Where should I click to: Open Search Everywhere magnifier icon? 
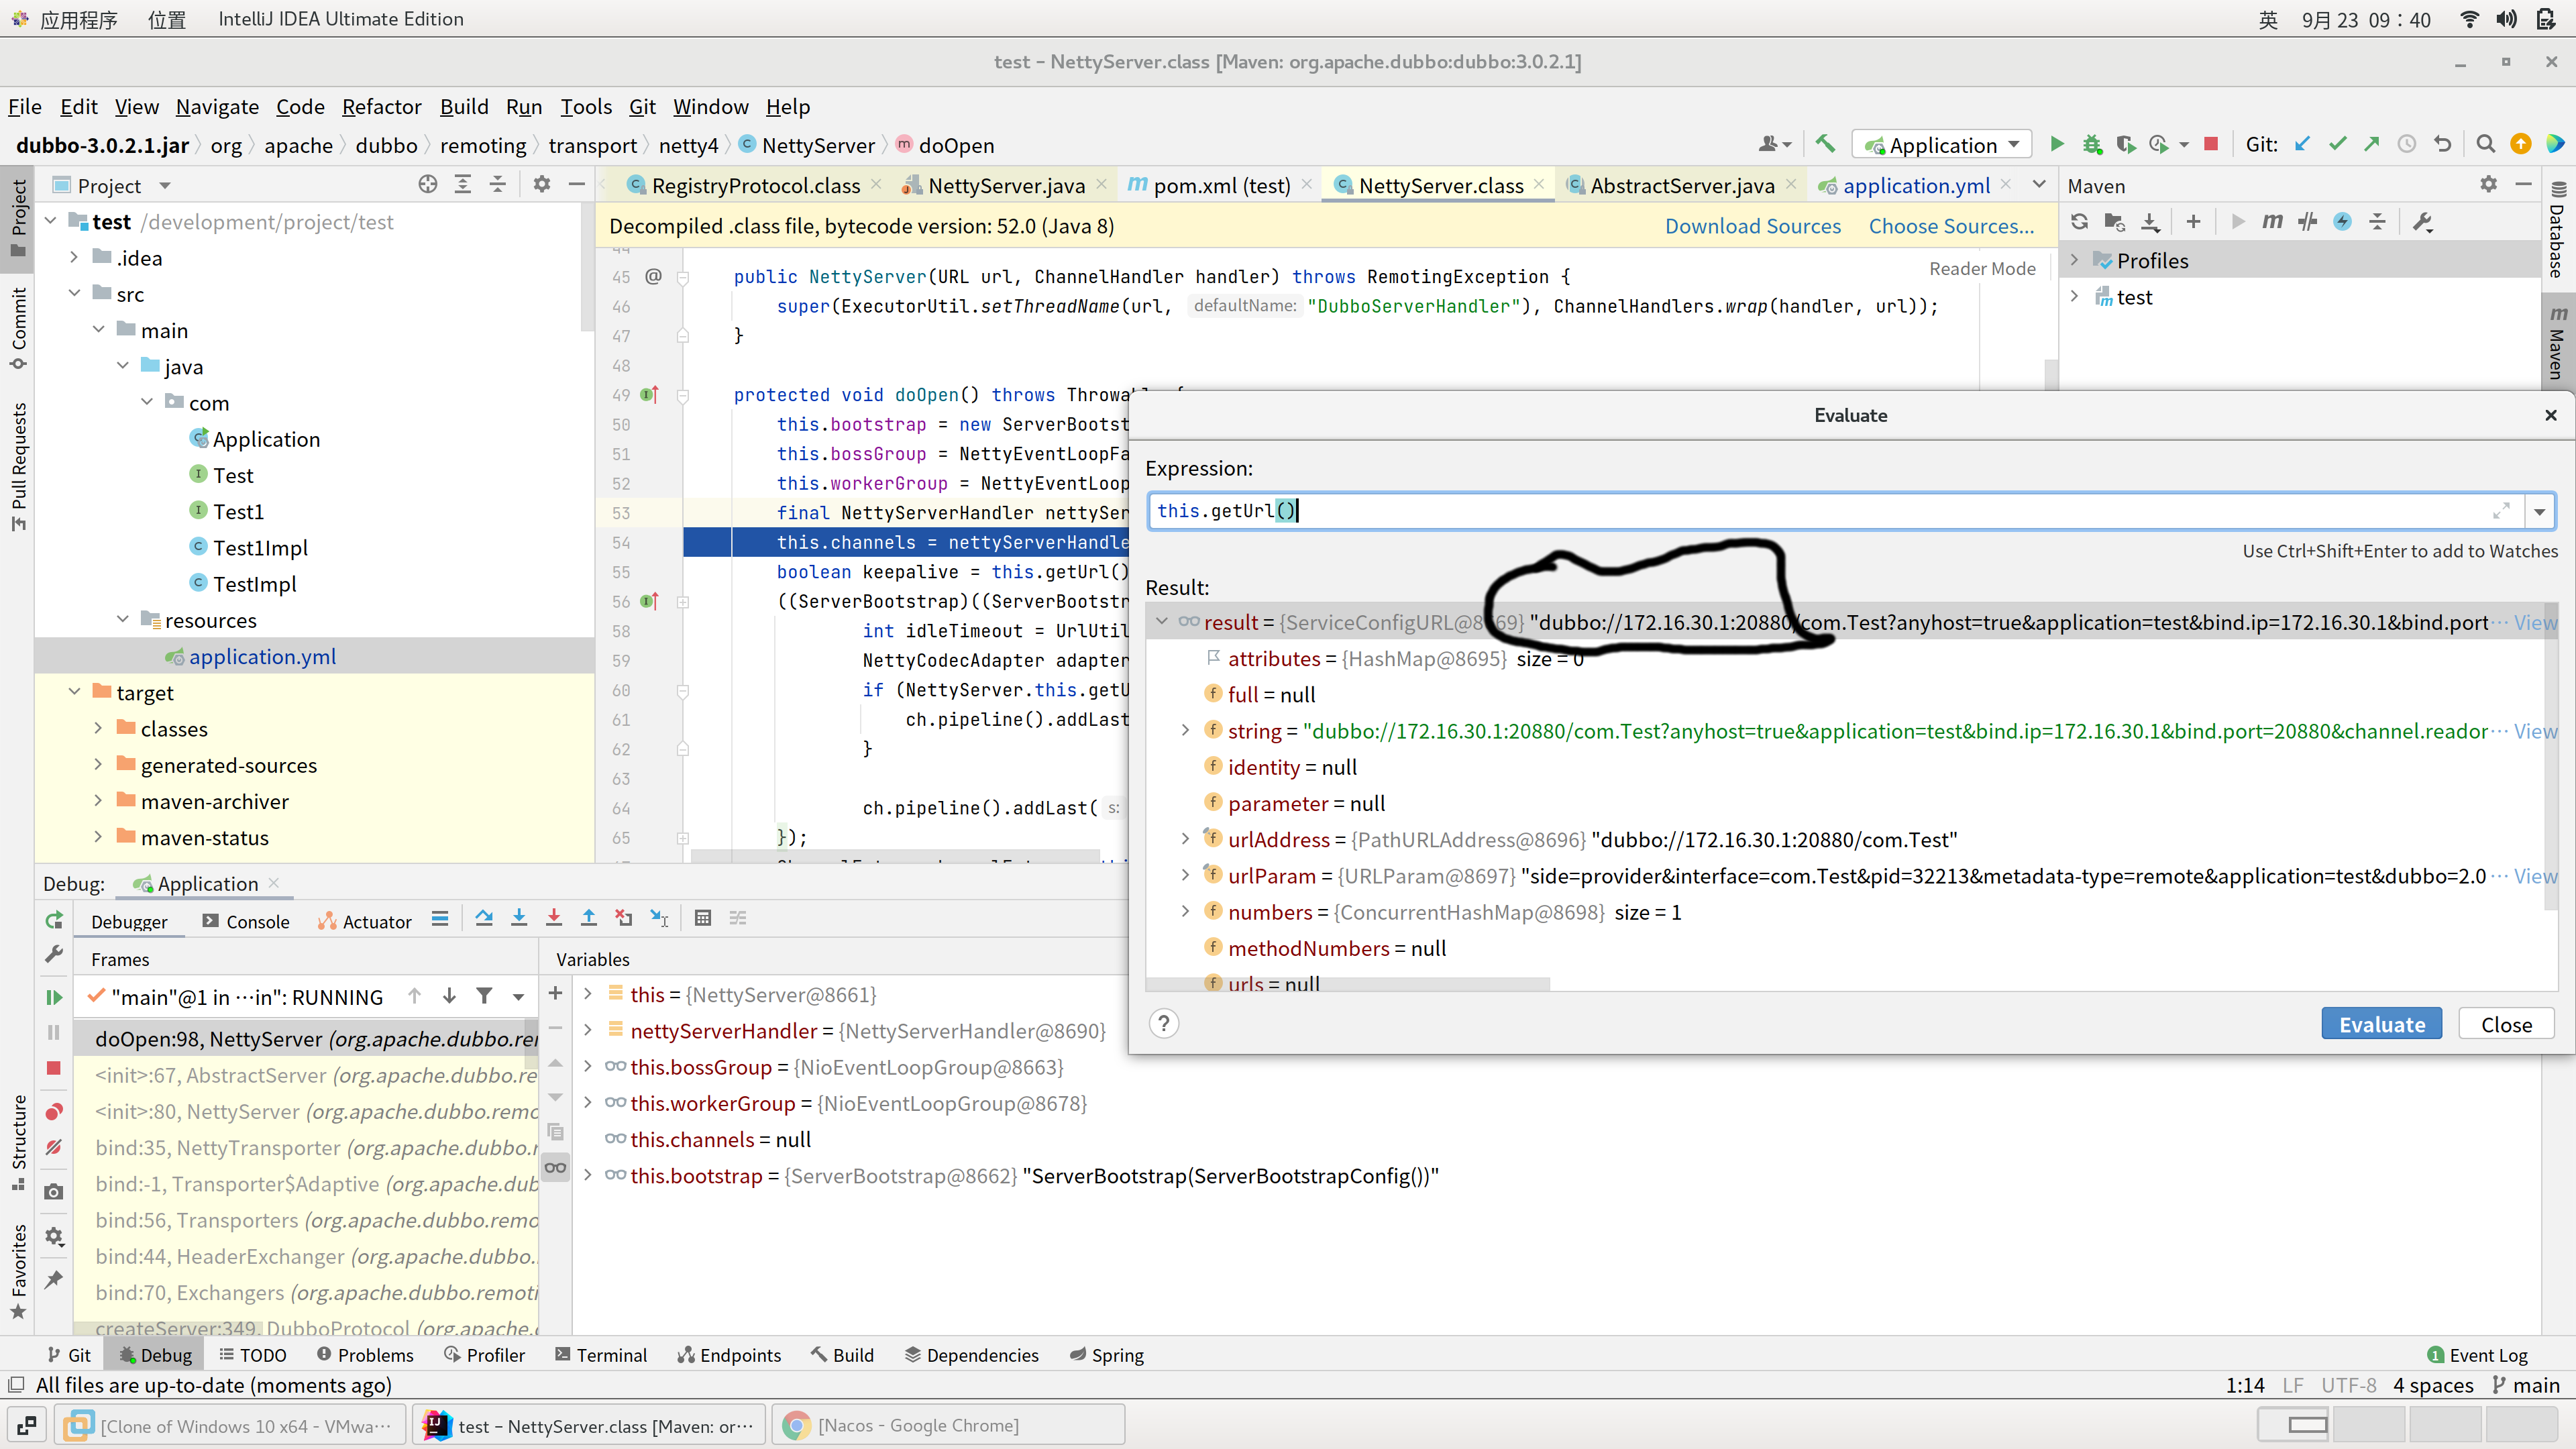[2485, 145]
